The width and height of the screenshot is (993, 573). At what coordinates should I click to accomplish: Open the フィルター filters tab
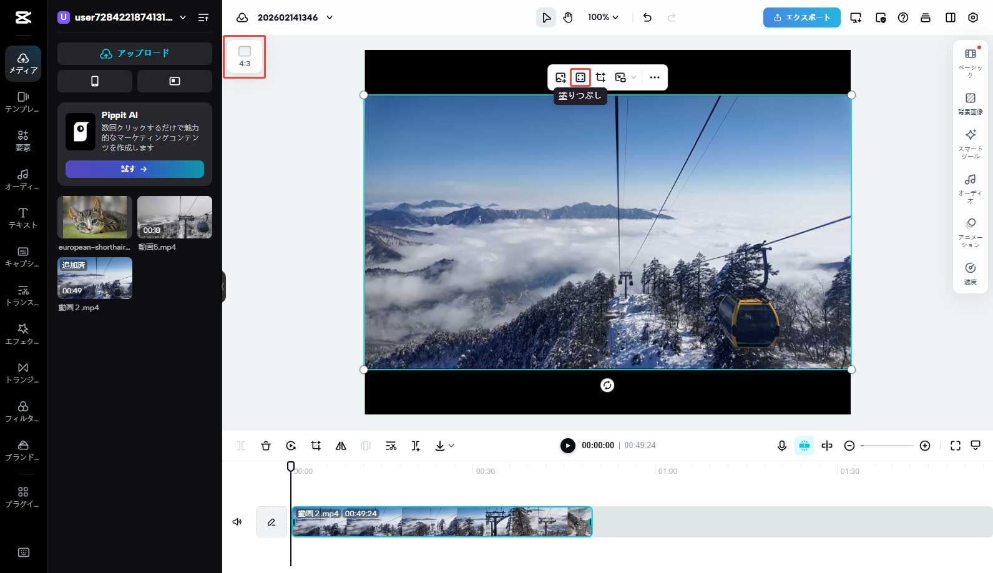23,412
